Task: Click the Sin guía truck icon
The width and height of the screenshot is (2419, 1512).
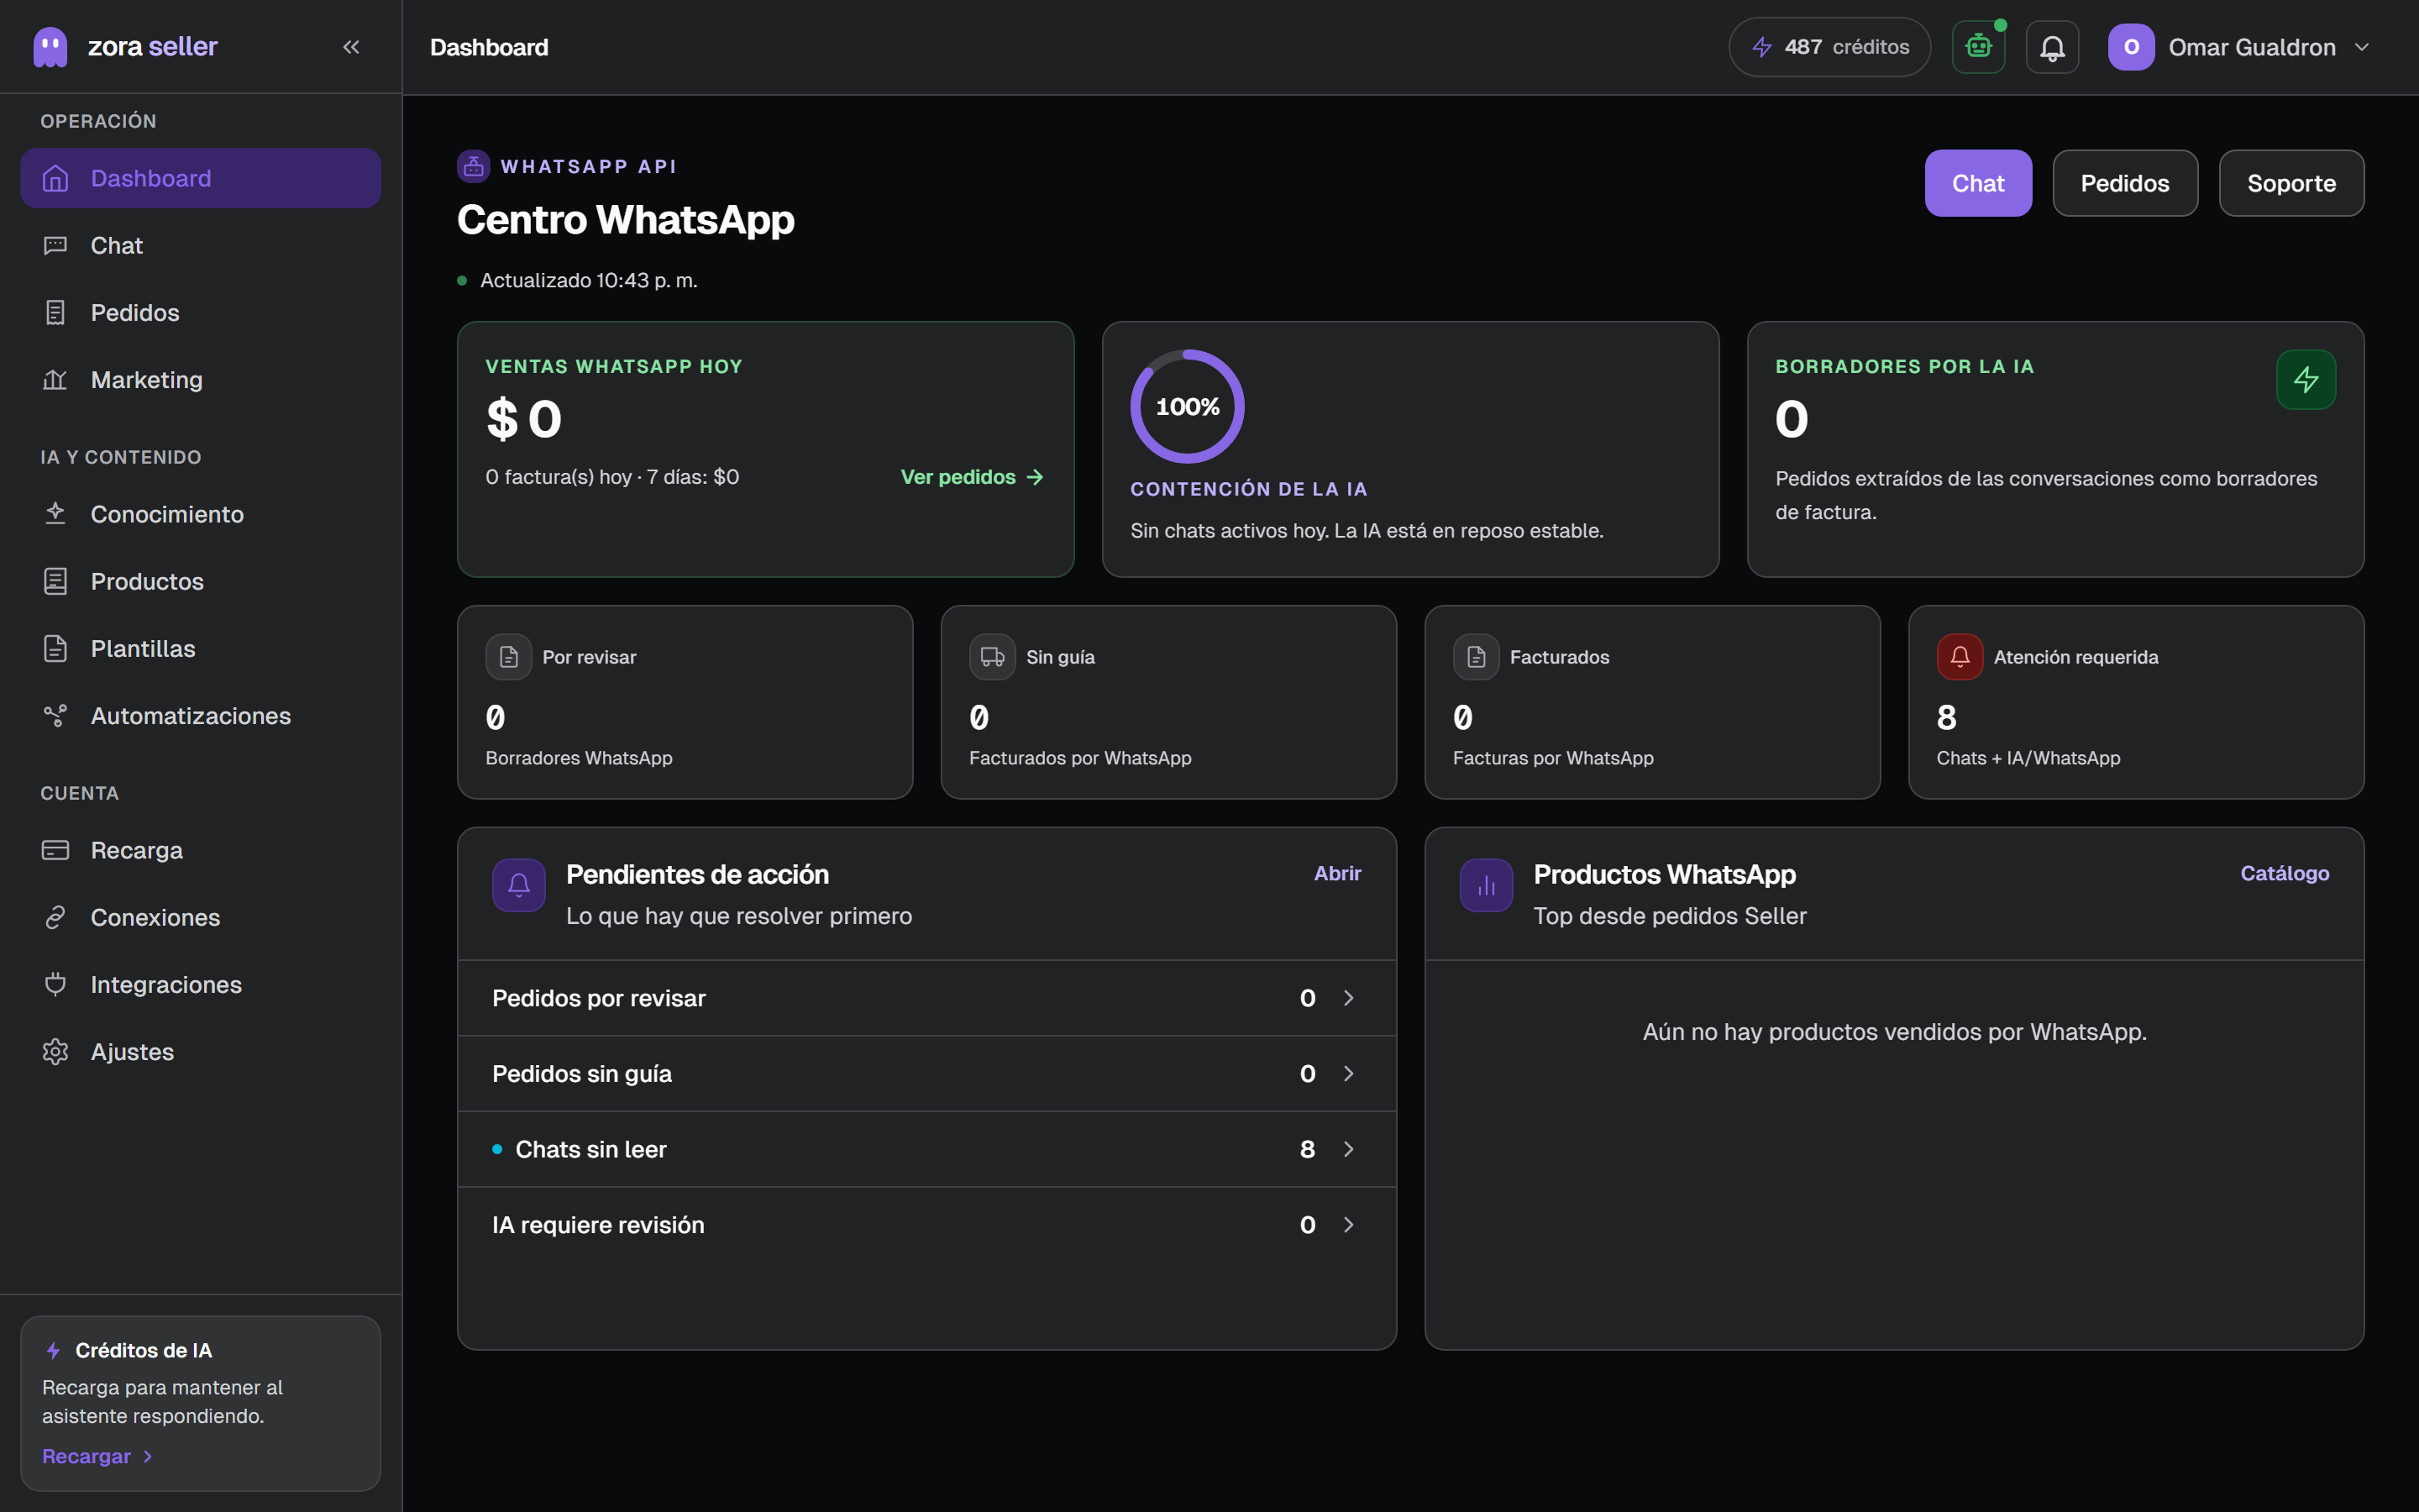Action: (993, 657)
